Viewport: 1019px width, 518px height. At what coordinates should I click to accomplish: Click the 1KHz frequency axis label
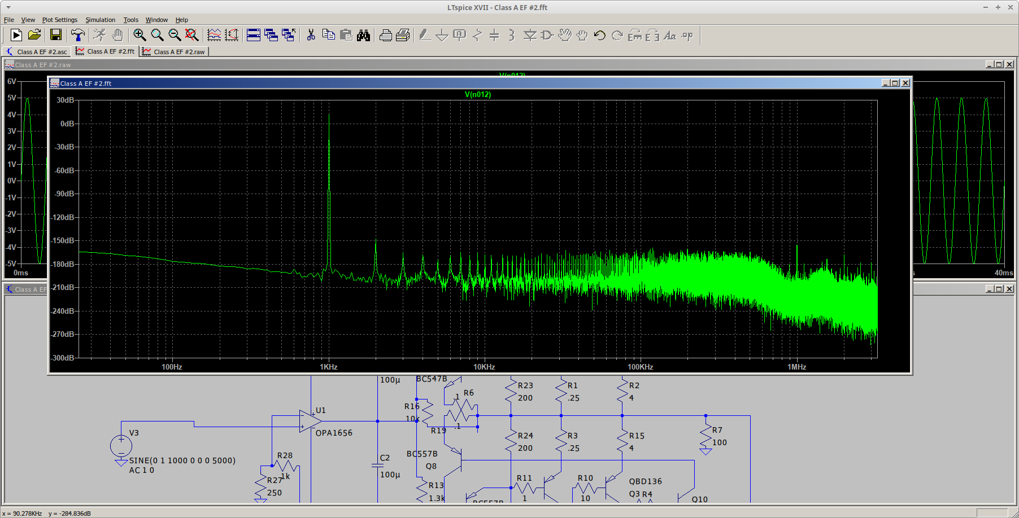(x=329, y=367)
